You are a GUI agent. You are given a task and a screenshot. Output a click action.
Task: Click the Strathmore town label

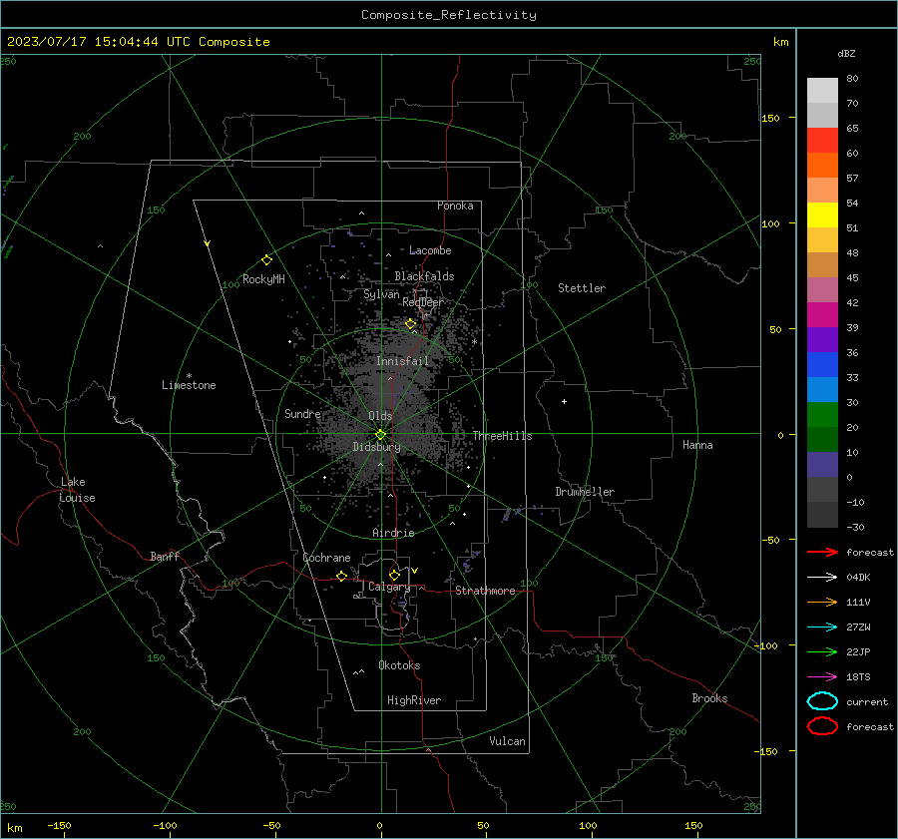click(485, 591)
